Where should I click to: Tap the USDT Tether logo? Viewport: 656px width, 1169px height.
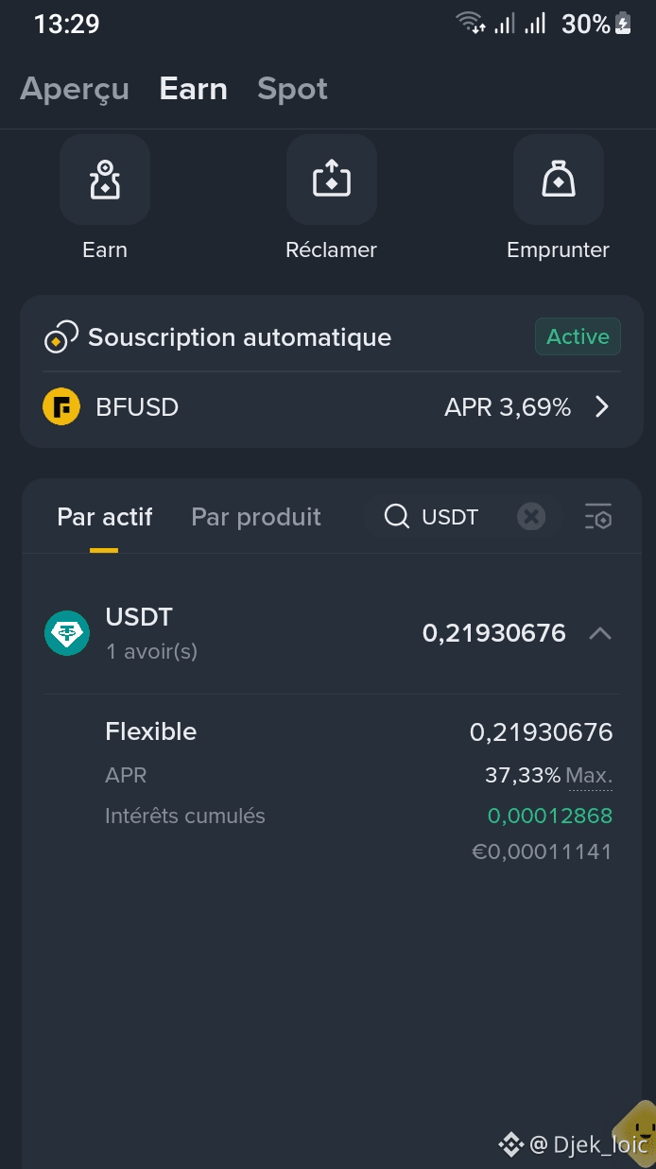click(x=67, y=633)
